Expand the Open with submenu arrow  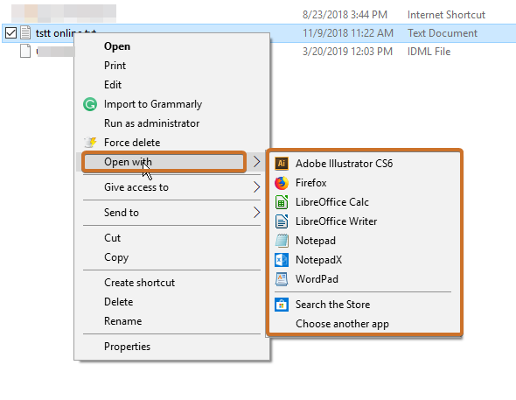(256, 162)
